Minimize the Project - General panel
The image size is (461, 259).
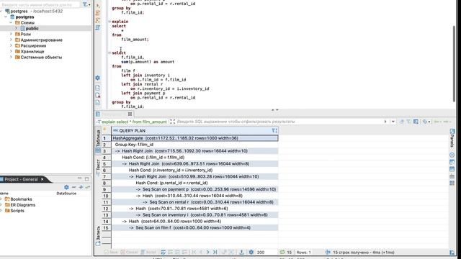80,178
